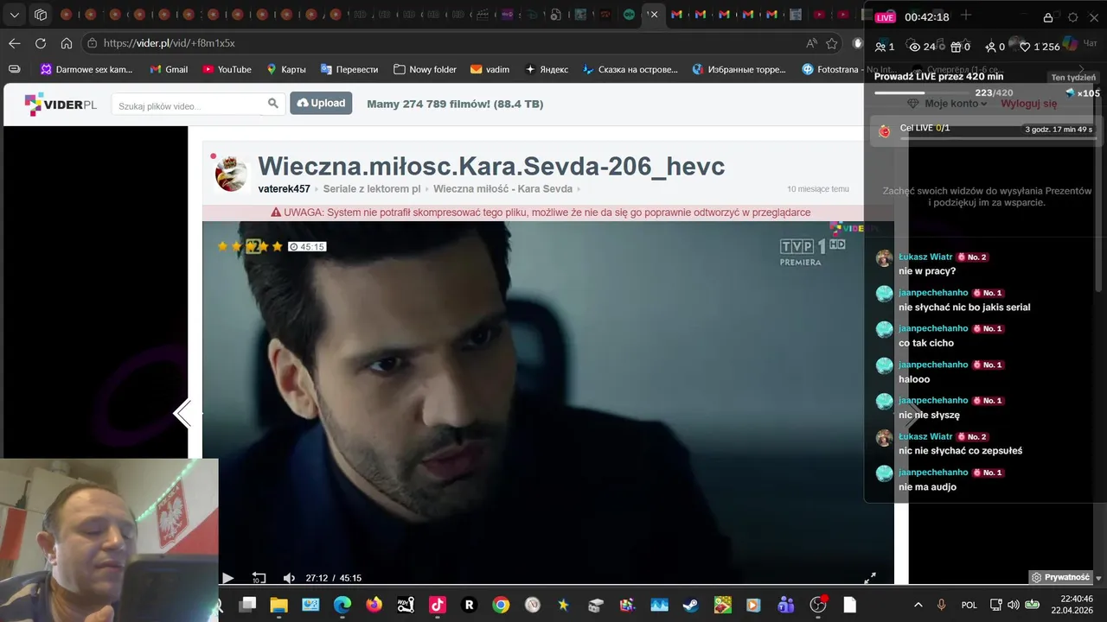Enter fullscreen video mode

click(870, 578)
